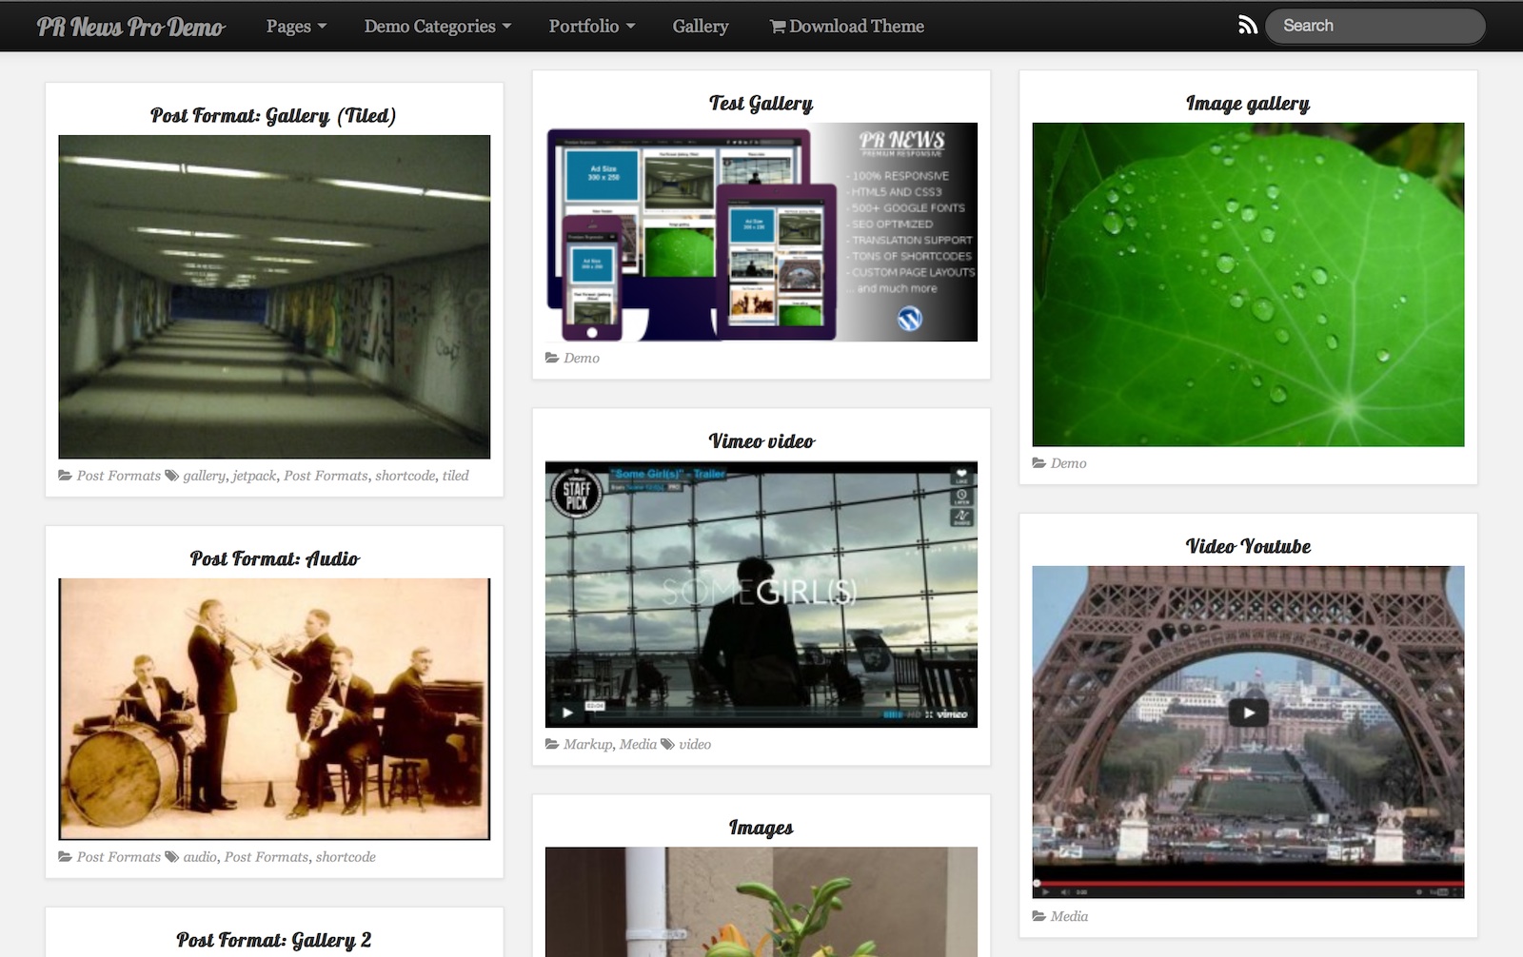Click the Vimeo Like heart icon
The image size is (1523, 957).
tap(961, 475)
